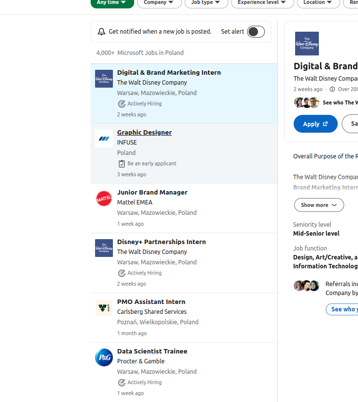Click the P&G logo icon
The height and width of the screenshot is (402, 358).
click(104, 357)
